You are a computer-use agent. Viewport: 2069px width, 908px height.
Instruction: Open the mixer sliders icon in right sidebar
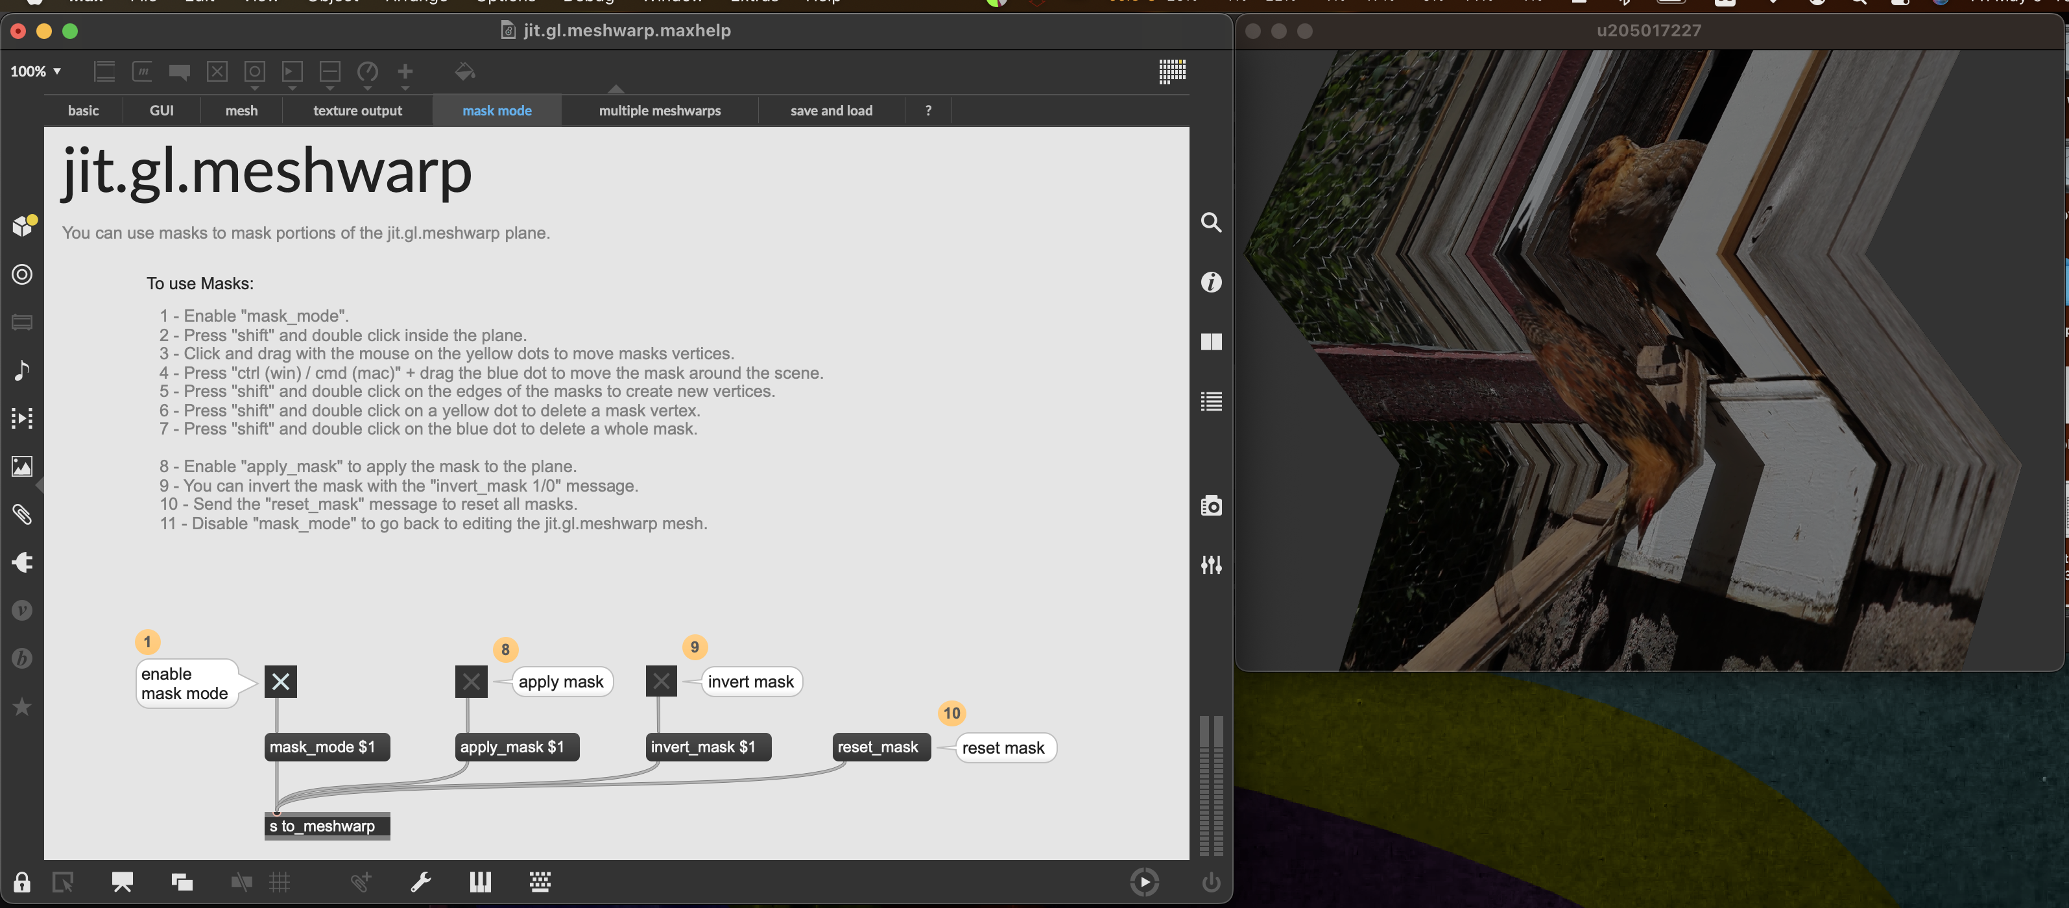click(x=1211, y=565)
